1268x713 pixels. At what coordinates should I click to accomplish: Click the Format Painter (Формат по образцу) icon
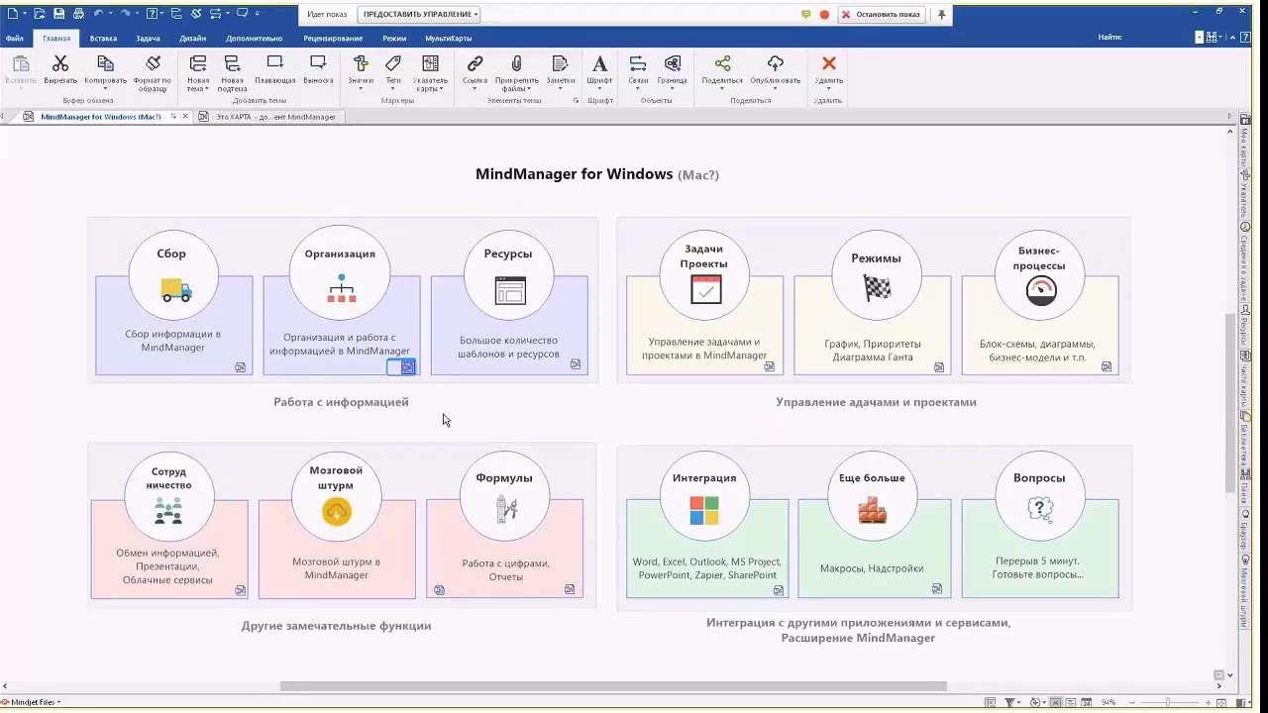pyautogui.click(x=153, y=64)
